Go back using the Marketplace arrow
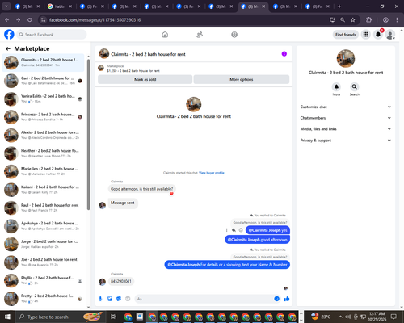 tap(8, 48)
